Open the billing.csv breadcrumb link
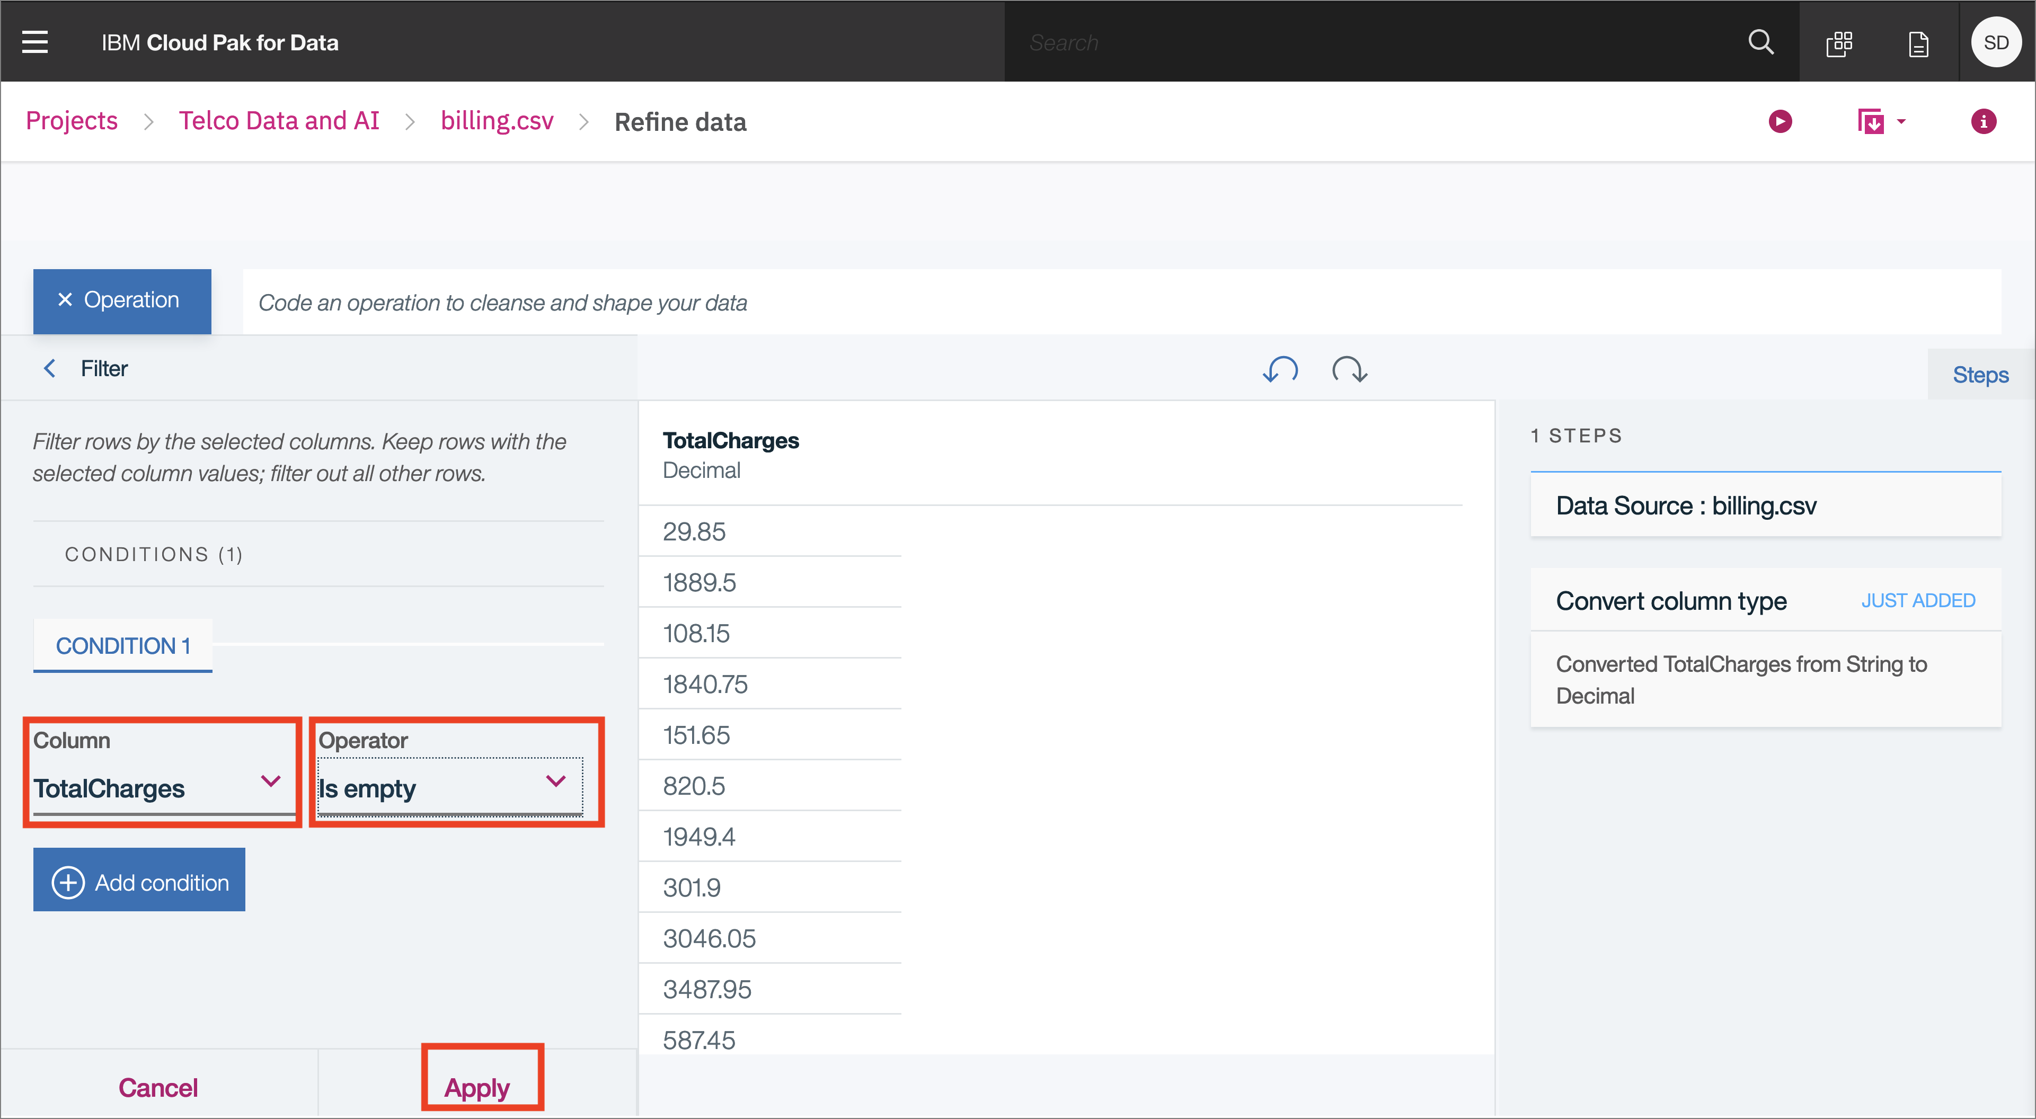The image size is (2036, 1119). (x=497, y=121)
